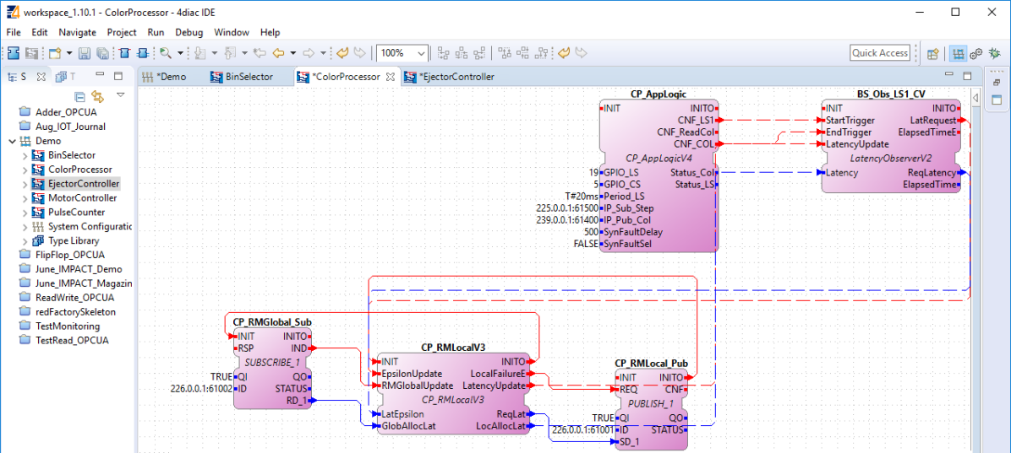Open the Open Perspective icon
Screen dimensions: 1011x453
[x=932, y=53]
